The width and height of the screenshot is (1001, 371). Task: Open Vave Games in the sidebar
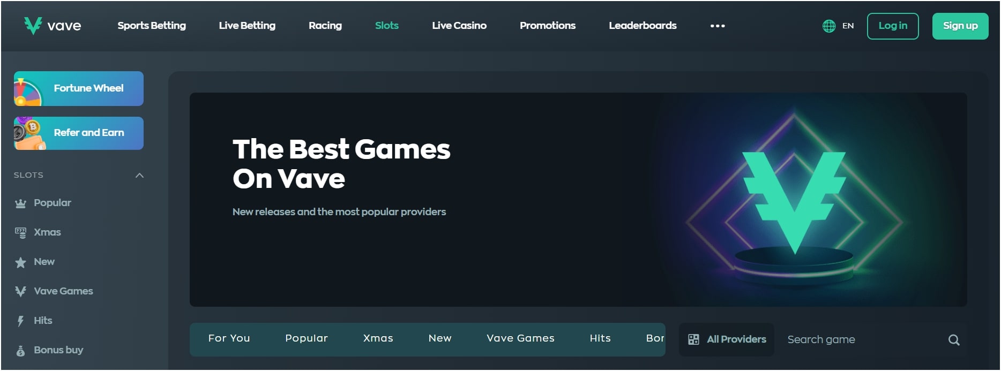pyautogui.click(x=63, y=291)
